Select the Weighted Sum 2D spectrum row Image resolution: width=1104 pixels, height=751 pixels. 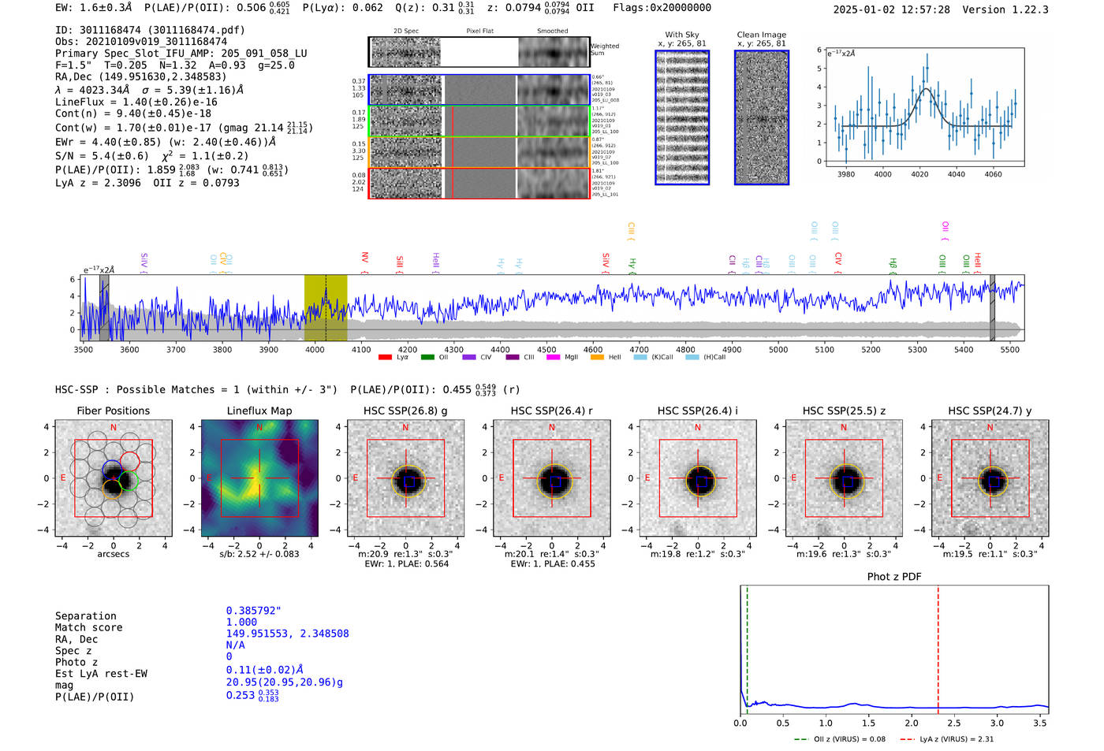pos(479,52)
